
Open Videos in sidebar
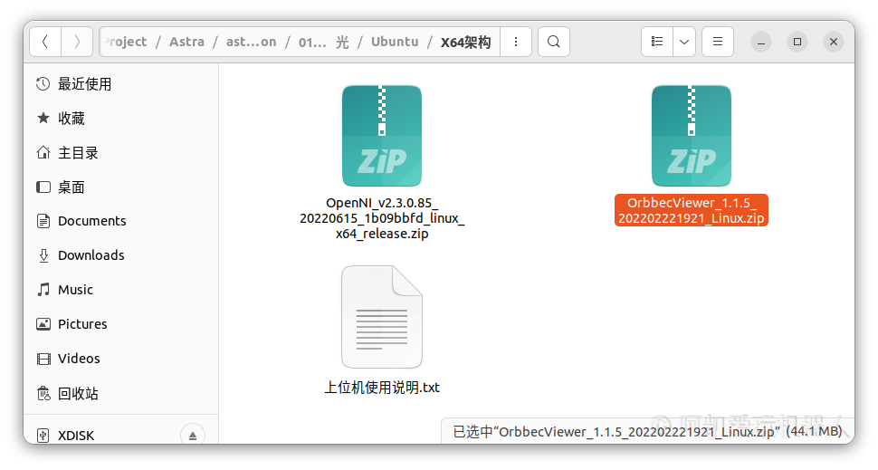(x=120, y=359)
